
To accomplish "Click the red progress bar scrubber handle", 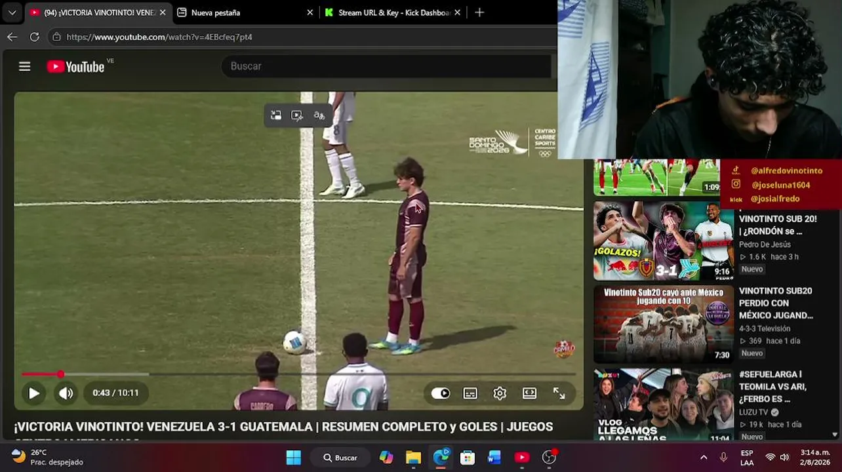I will click(x=60, y=374).
